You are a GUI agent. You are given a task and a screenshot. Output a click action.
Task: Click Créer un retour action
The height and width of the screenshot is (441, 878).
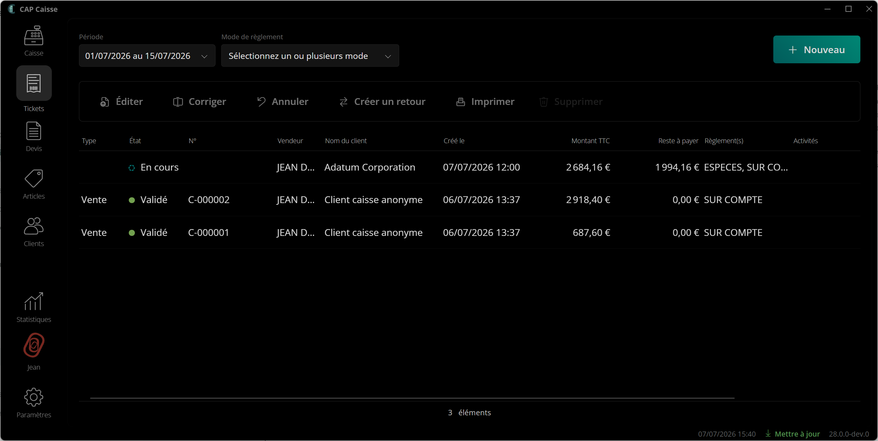click(x=383, y=102)
